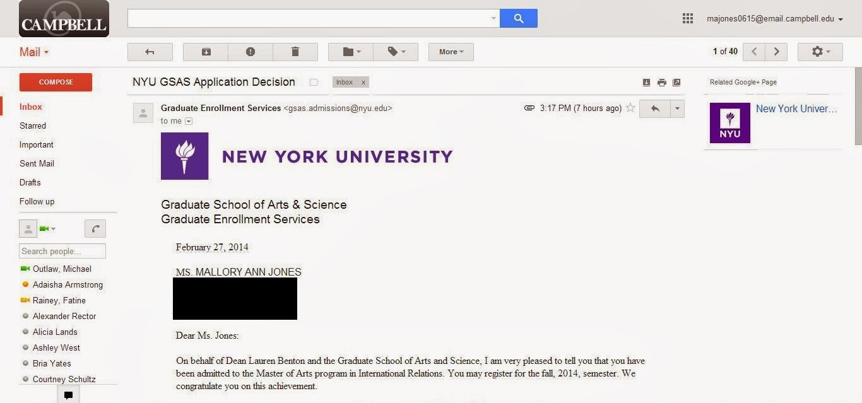
Task: Delete the email with trash icon
Action: [295, 52]
